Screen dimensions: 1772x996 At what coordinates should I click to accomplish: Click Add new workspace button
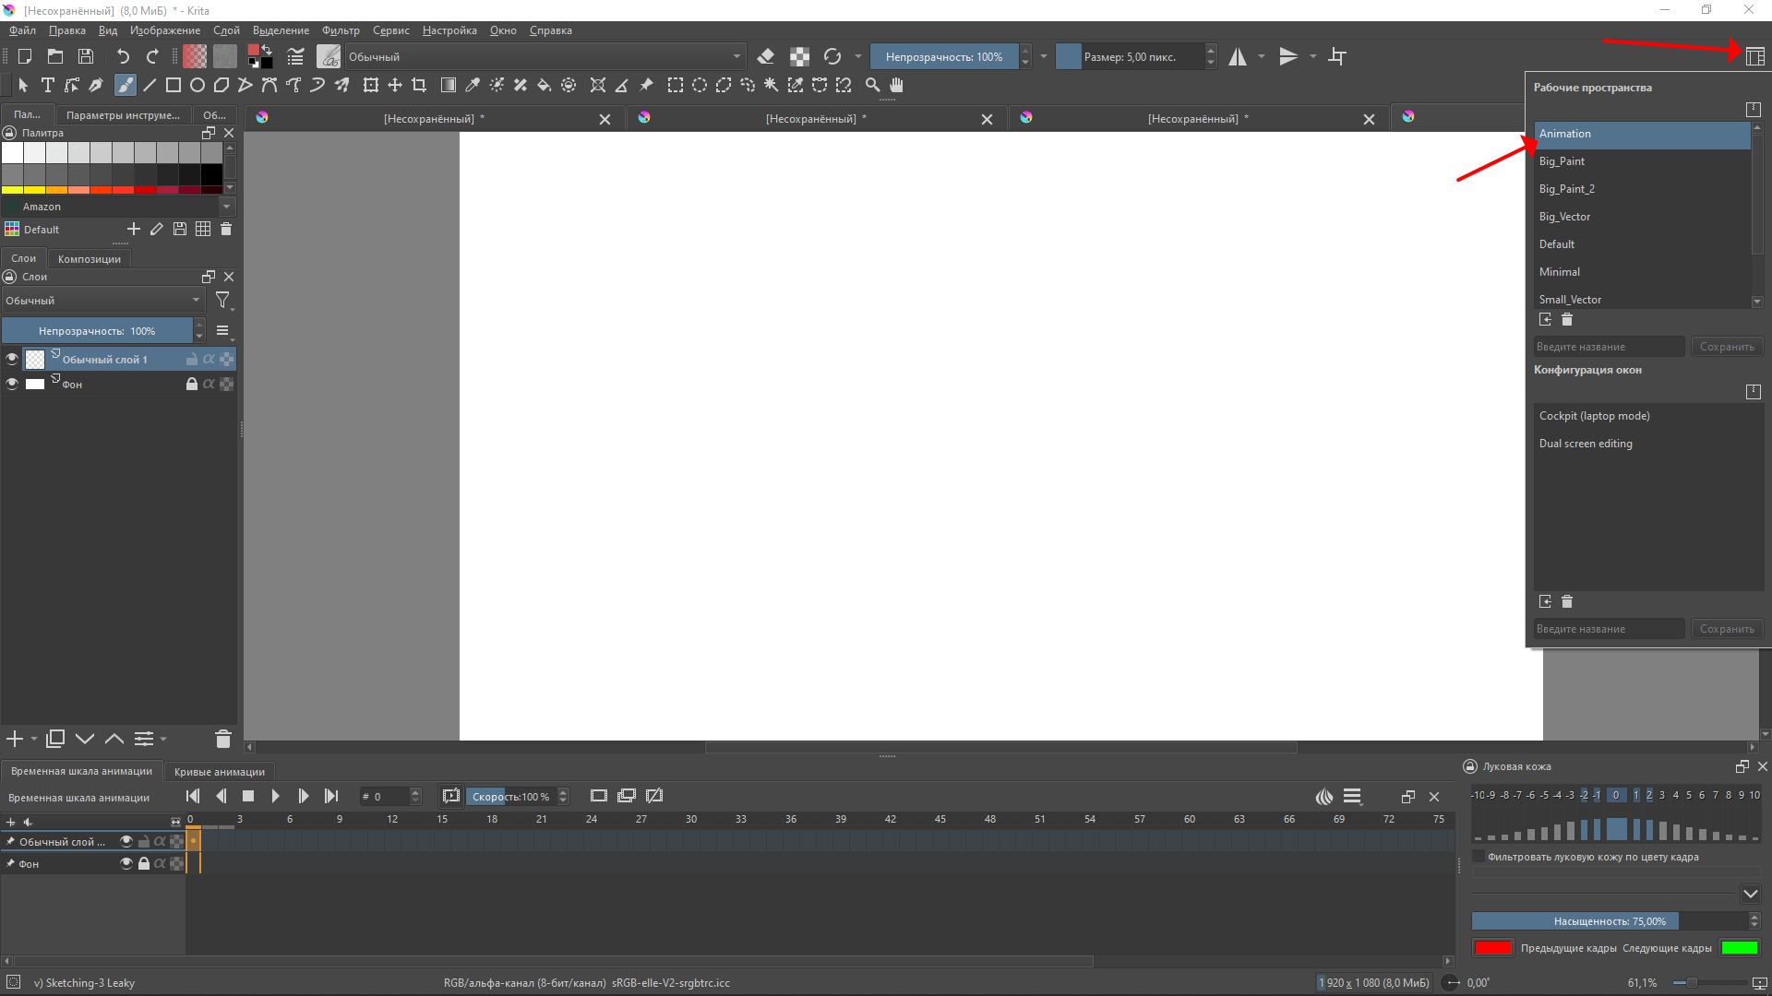click(1544, 318)
